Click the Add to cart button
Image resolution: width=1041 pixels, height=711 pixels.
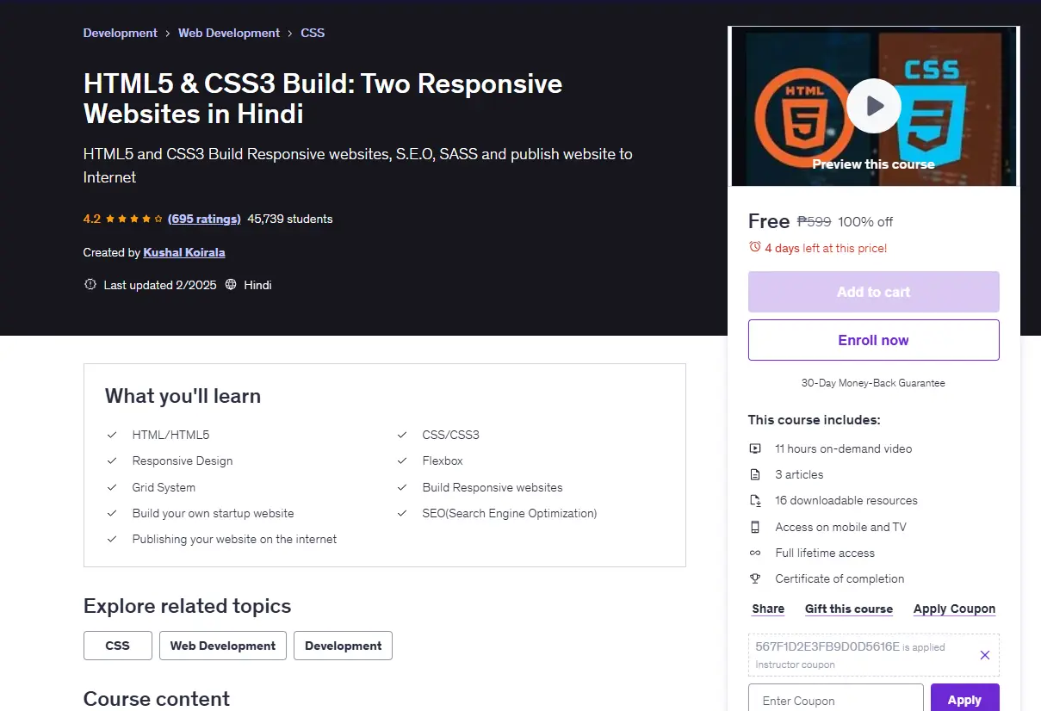pyautogui.click(x=873, y=292)
